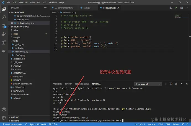This screenshot has width=191, height=126.
Task: Open setup.py in the explorer
Action: pos(17,98)
